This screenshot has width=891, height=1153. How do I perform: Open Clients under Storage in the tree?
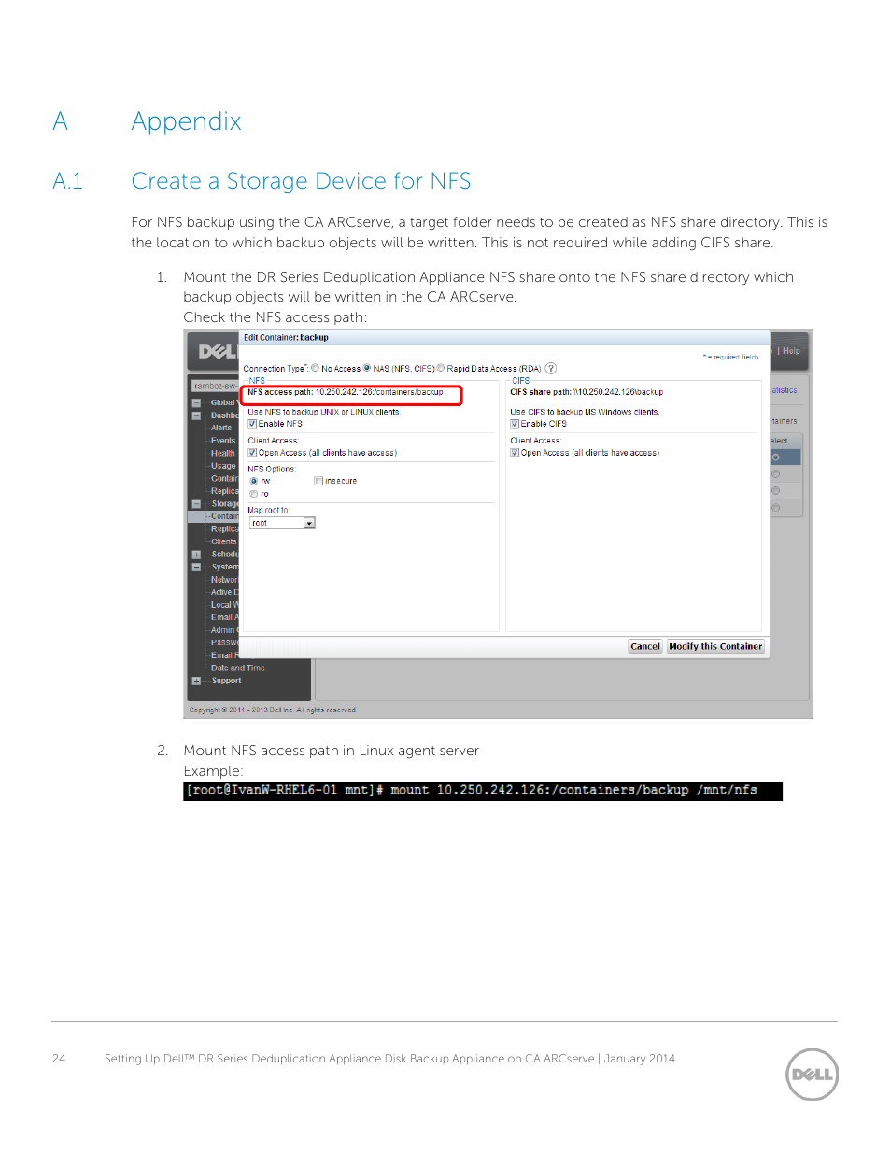[224, 541]
